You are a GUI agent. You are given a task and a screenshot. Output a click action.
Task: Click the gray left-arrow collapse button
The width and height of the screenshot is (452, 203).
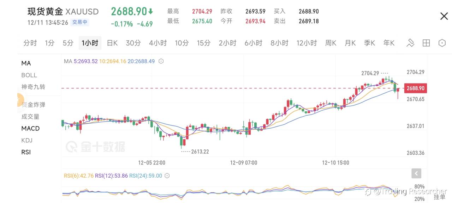click(x=416, y=173)
